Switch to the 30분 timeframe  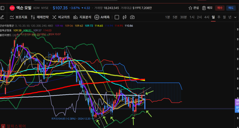point(183,17)
